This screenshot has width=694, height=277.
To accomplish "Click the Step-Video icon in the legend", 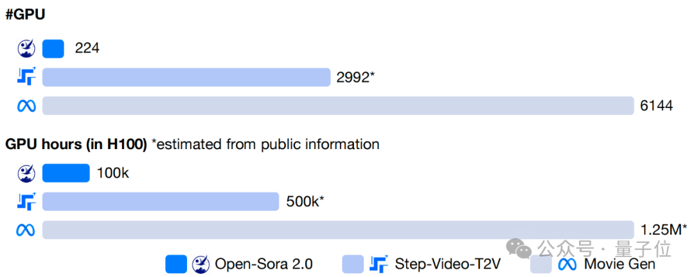I will 379,264.
